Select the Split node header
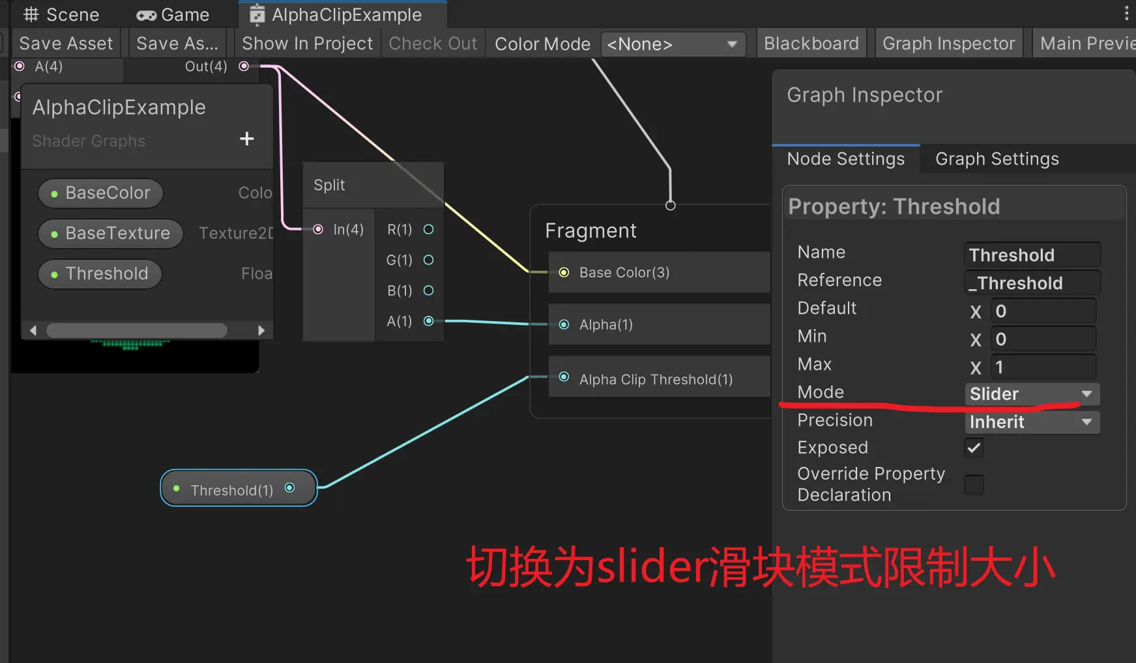 coord(373,185)
